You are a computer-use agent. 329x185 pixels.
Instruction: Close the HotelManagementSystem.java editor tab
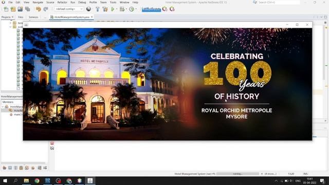[x=92, y=17]
